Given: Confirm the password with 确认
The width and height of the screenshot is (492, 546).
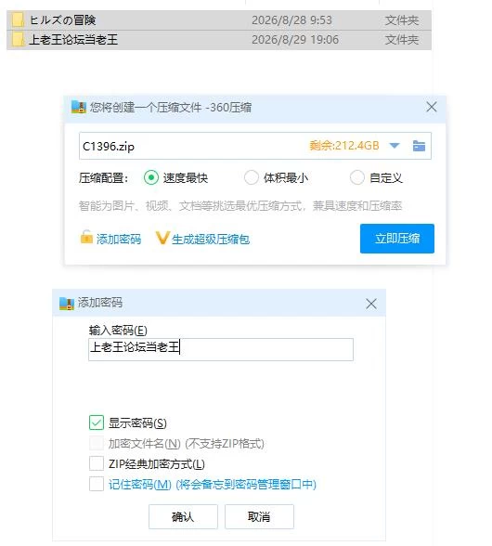Looking at the screenshot, I should (183, 516).
